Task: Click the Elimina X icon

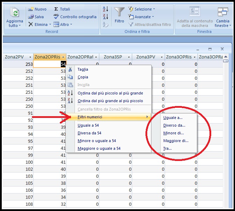Action: click(31, 24)
